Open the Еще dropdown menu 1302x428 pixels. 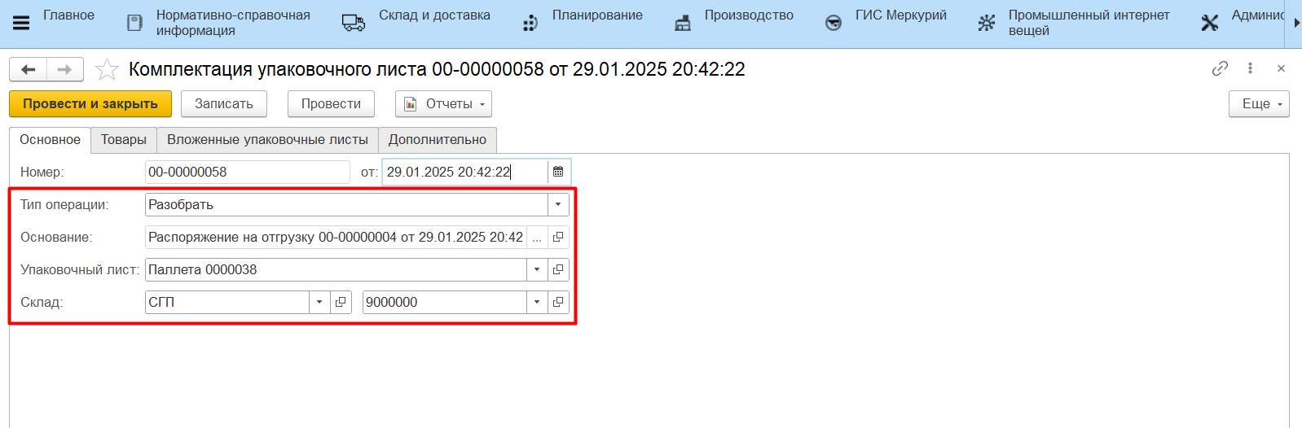[x=1259, y=104]
